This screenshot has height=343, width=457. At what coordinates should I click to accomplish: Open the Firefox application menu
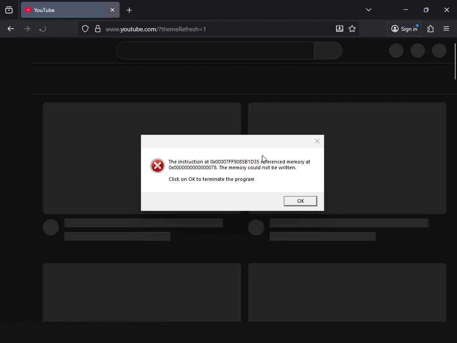click(446, 29)
